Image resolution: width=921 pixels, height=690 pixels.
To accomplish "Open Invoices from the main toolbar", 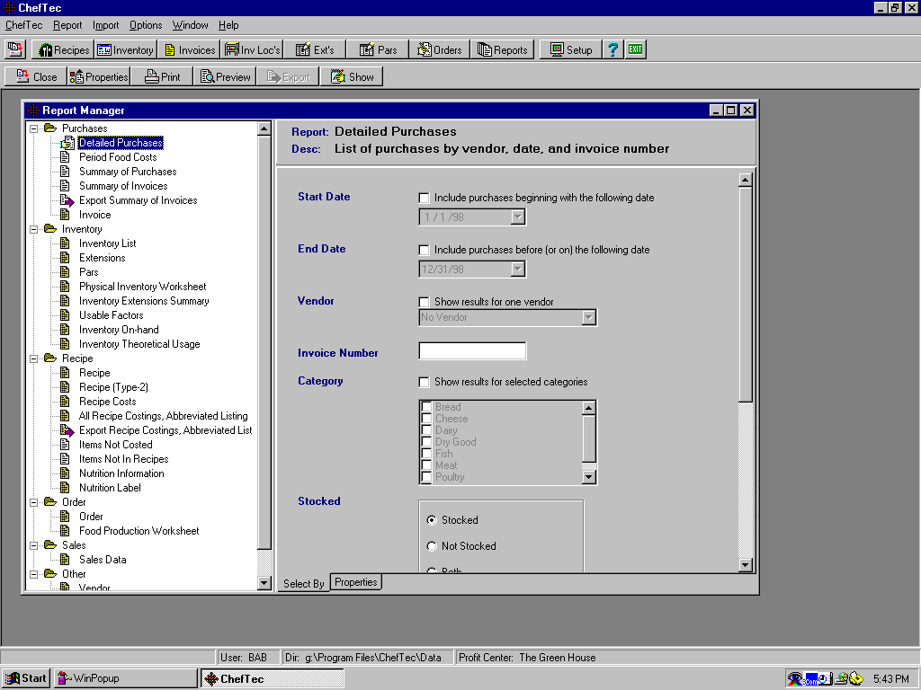I will 189,50.
